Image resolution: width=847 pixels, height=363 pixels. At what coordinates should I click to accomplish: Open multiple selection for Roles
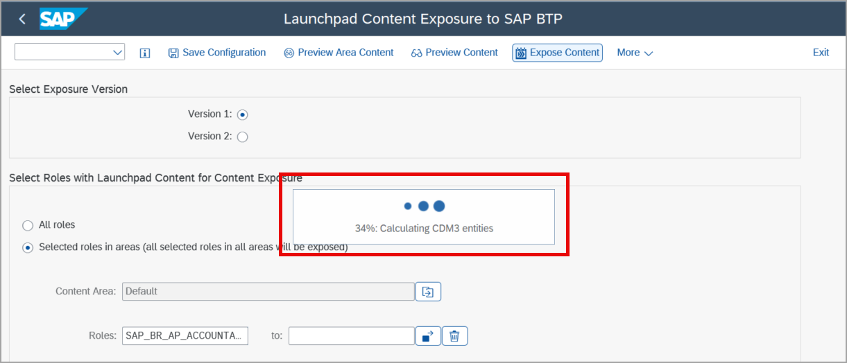point(428,336)
